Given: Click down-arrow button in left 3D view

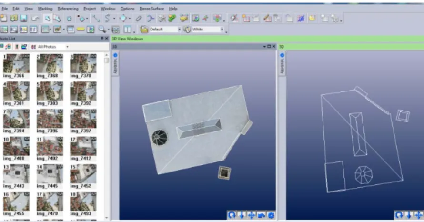Looking at the screenshot, I should (242, 215).
